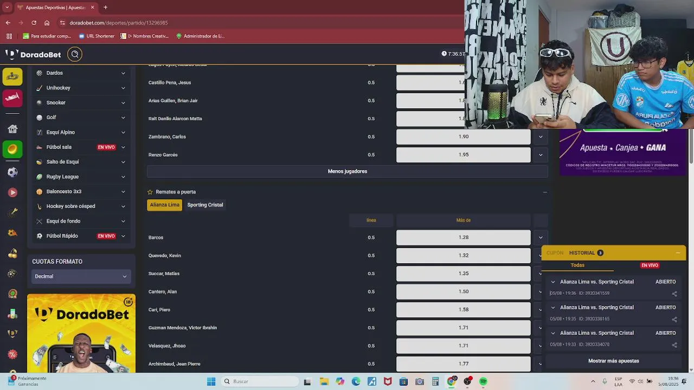The width and height of the screenshot is (694, 390).
Task: Share the bet ID 3920334078
Action: (674, 344)
